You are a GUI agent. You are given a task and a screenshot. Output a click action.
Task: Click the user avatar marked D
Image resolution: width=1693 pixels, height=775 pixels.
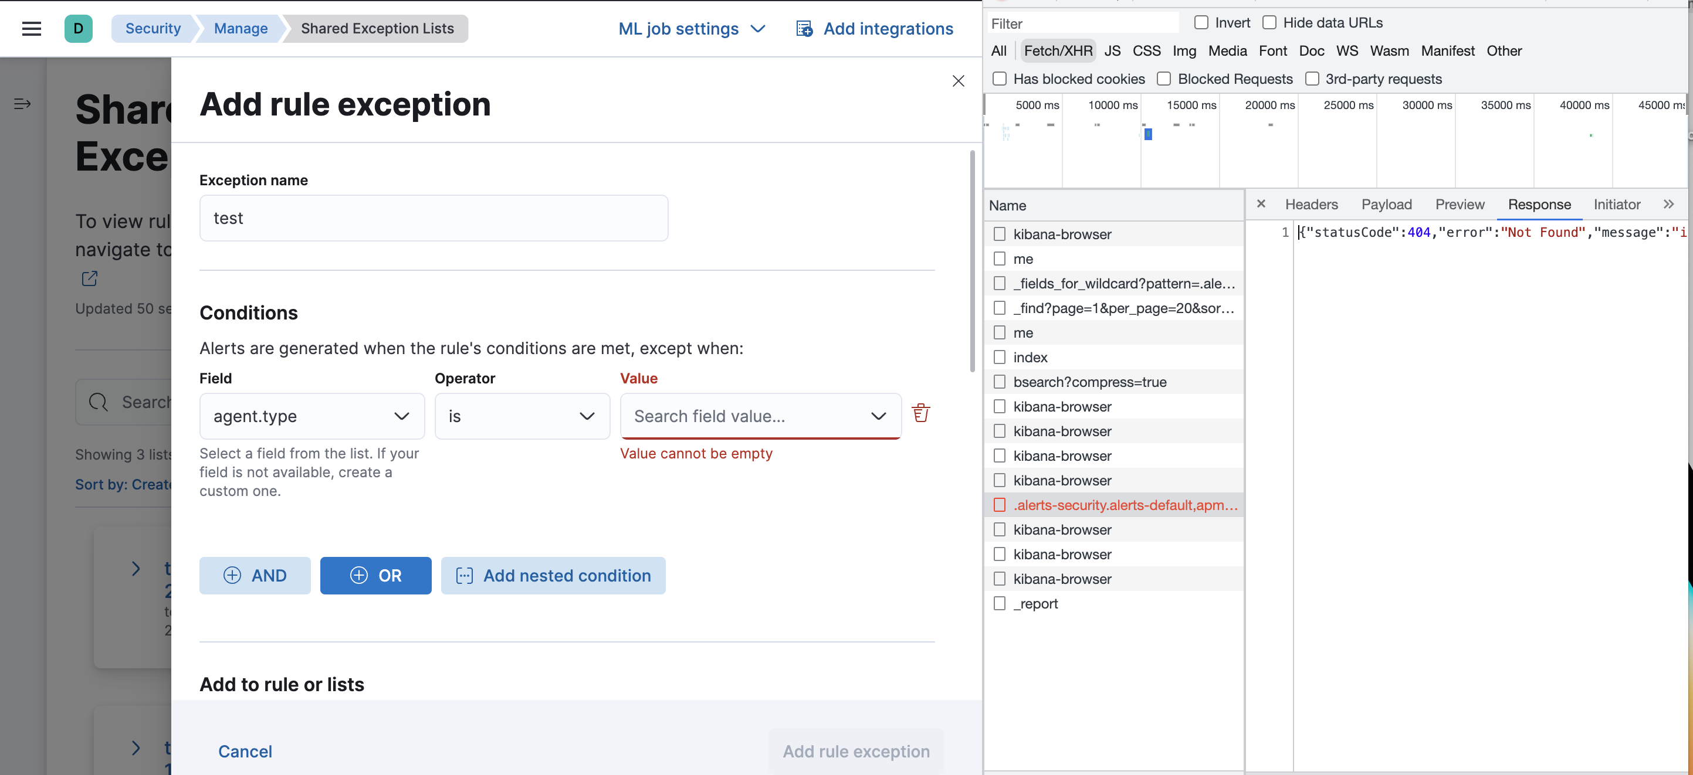click(x=77, y=28)
